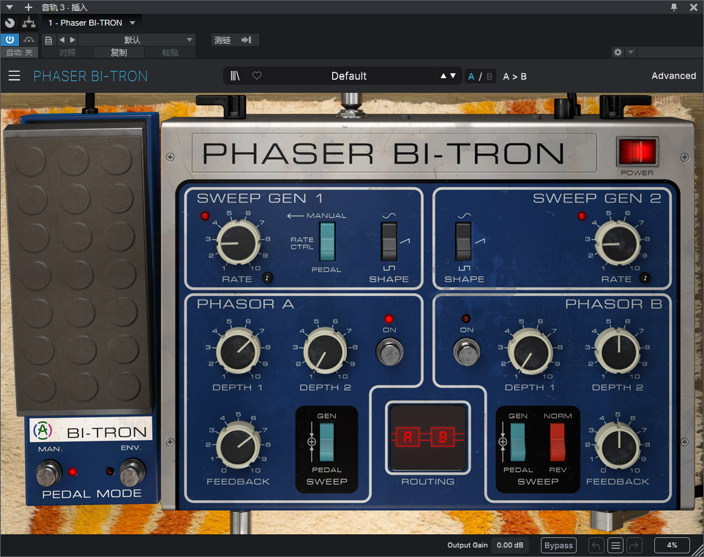Change the Sweep Gen 2 SHAPE switch
The height and width of the screenshot is (557, 704).
click(x=464, y=242)
